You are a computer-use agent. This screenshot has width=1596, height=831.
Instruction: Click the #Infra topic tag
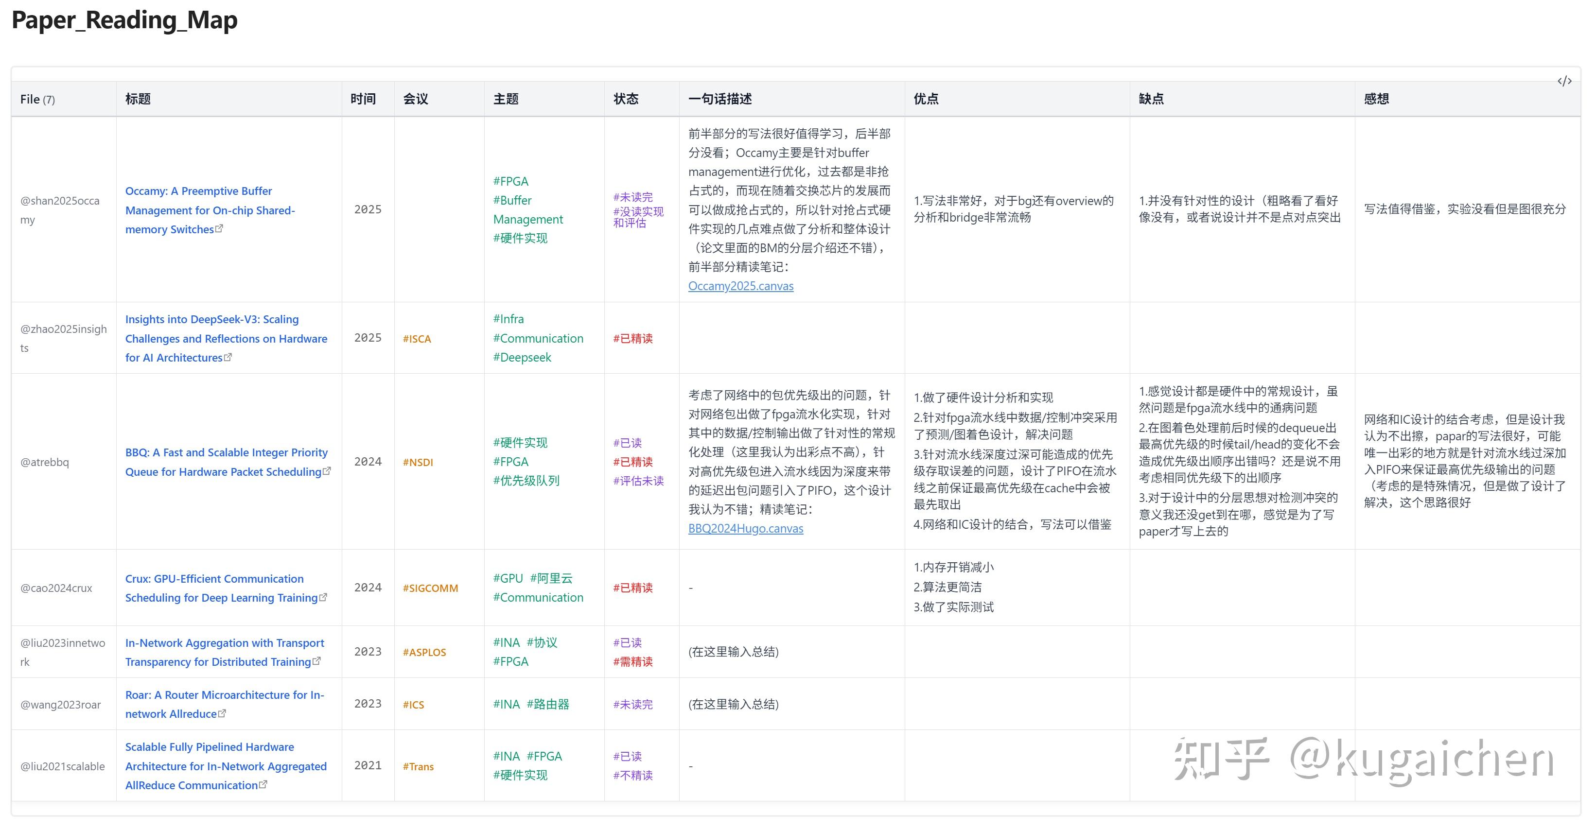click(x=508, y=319)
